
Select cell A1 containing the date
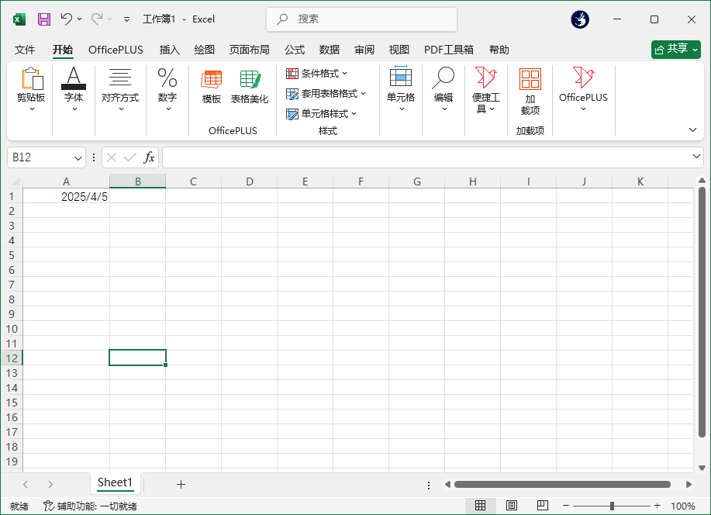point(66,196)
